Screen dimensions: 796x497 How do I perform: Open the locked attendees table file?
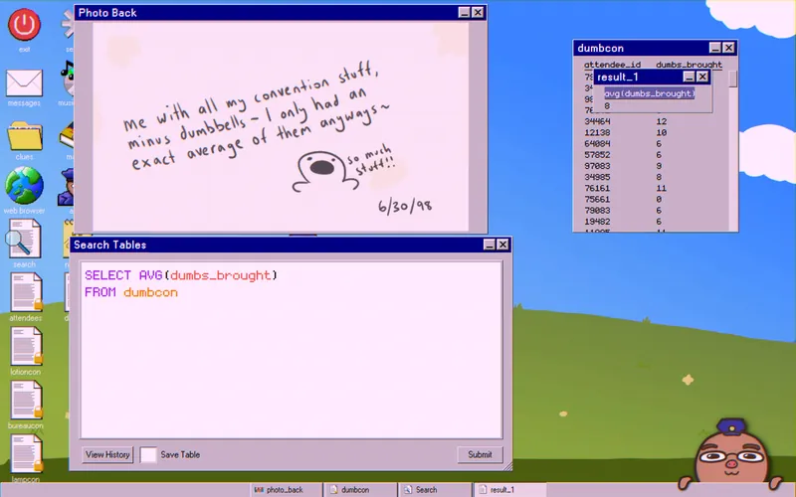point(27,292)
